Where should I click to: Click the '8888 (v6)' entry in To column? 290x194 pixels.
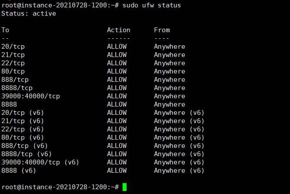19,171
